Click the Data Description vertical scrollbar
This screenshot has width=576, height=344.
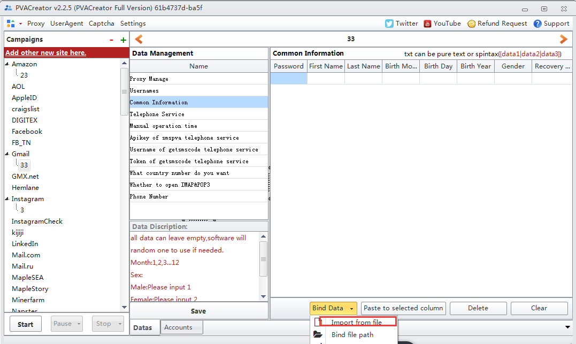(x=263, y=258)
